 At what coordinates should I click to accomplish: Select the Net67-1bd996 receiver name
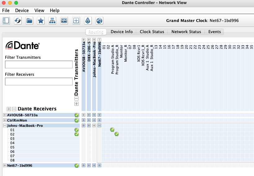(20, 165)
